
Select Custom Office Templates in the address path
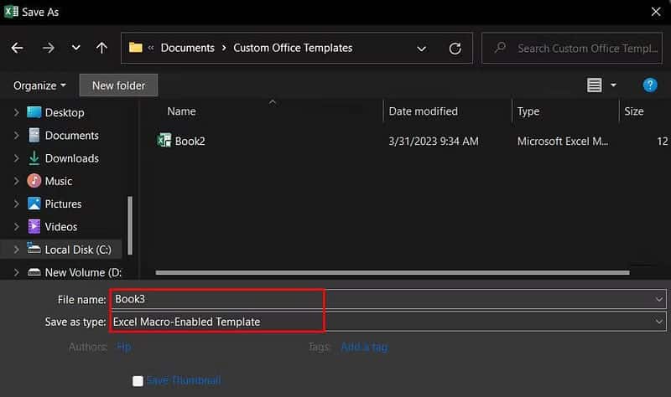(x=293, y=48)
